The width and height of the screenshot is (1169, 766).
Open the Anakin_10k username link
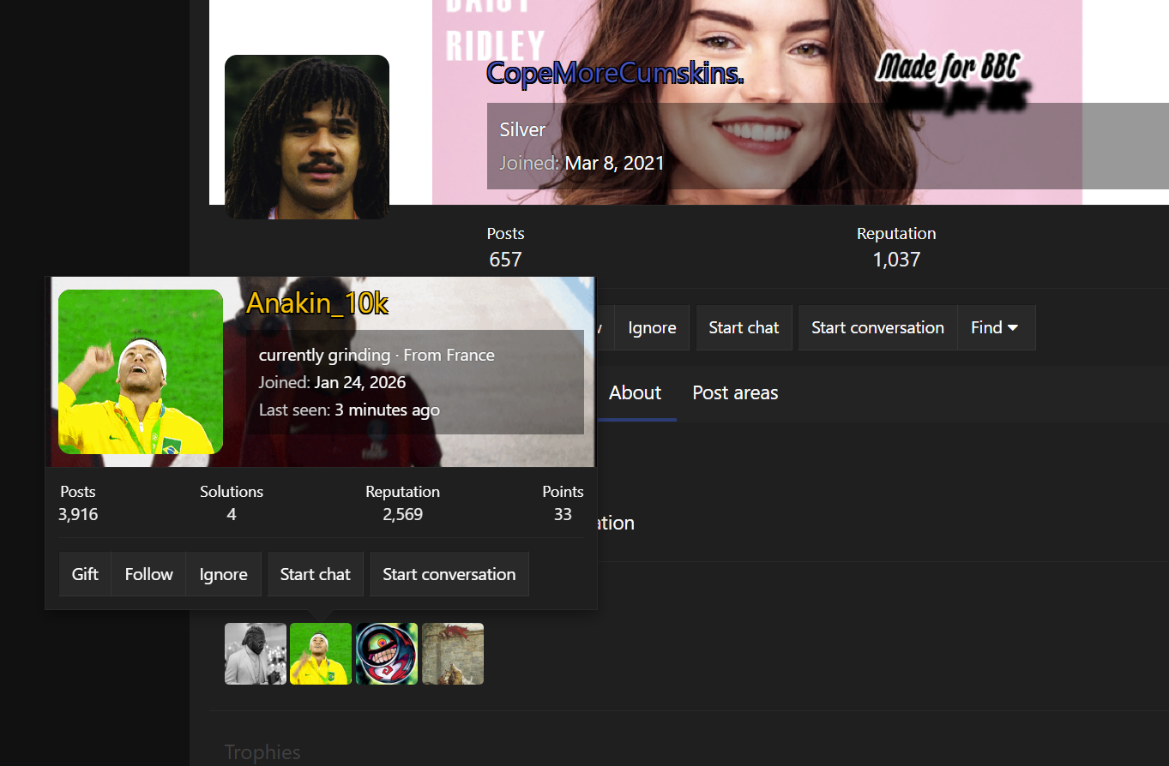(x=317, y=303)
